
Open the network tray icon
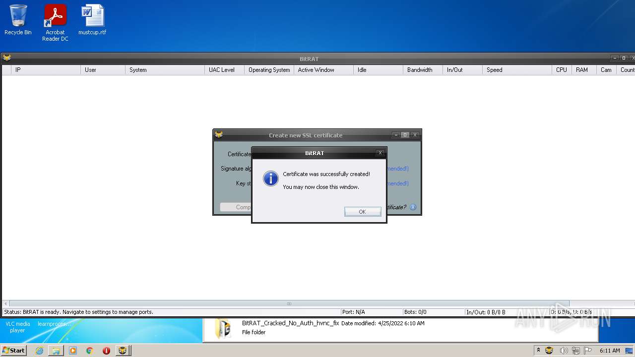(576, 351)
